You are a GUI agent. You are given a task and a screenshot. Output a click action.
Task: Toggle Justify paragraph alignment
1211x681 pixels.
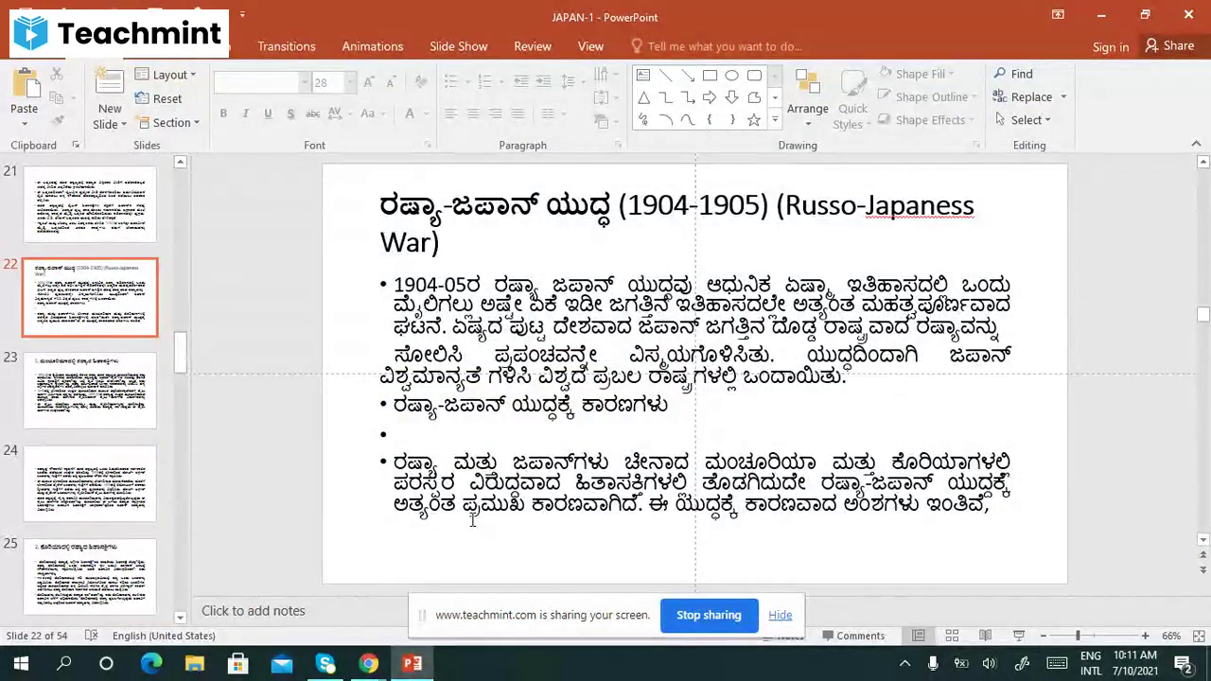coord(517,113)
